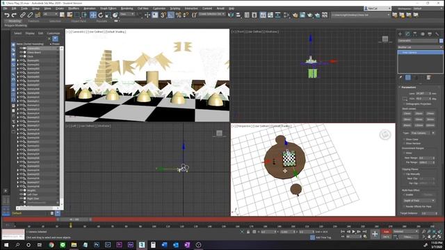The image size is (445, 250).
Task: Open the Display tab in command panel
Action: (x=430, y=34)
